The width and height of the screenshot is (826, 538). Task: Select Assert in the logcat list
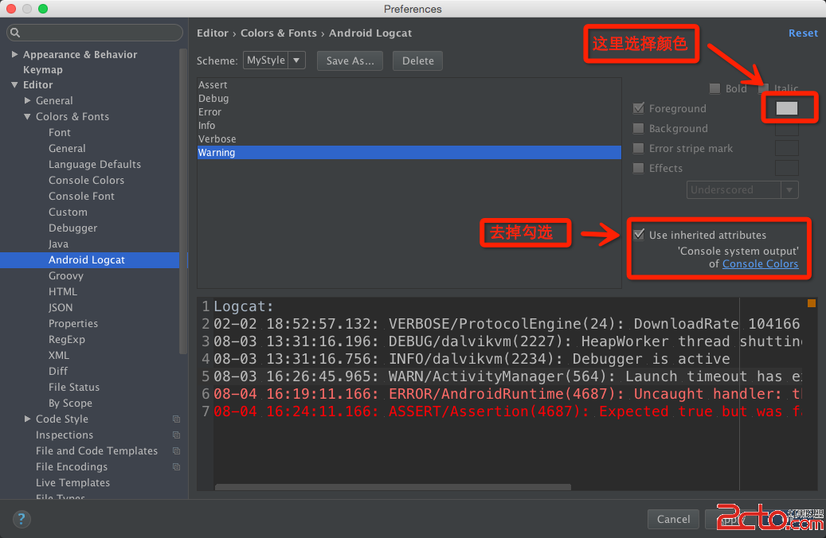[x=409, y=84]
